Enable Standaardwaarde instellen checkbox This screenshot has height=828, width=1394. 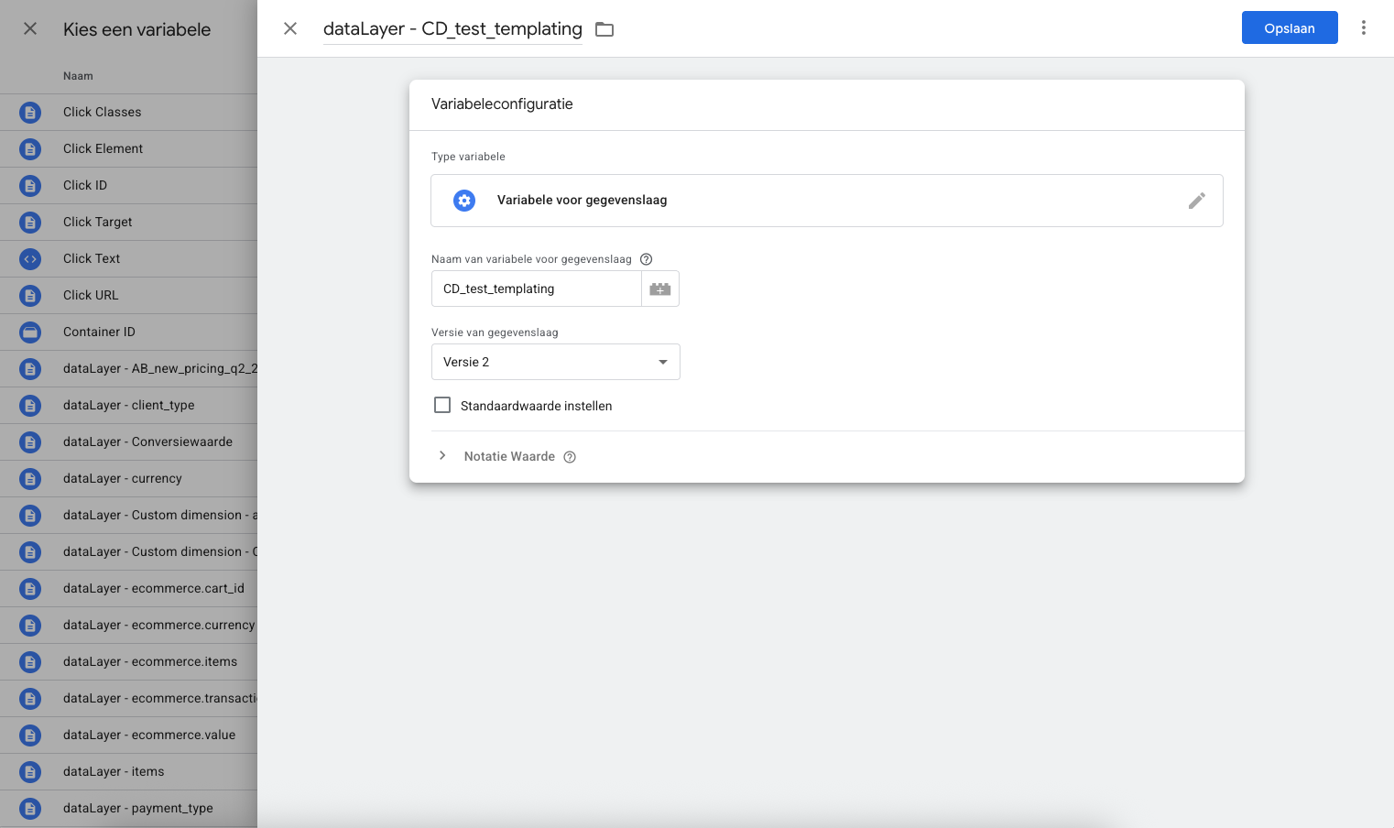point(442,405)
